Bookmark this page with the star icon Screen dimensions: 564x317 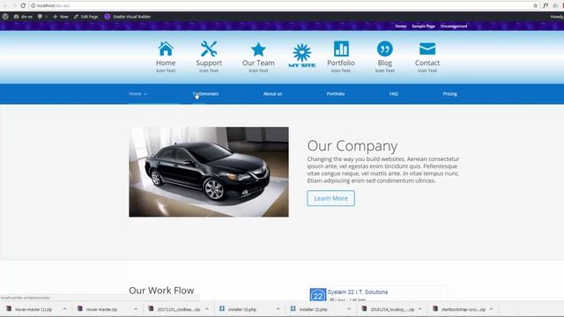tap(535, 5)
